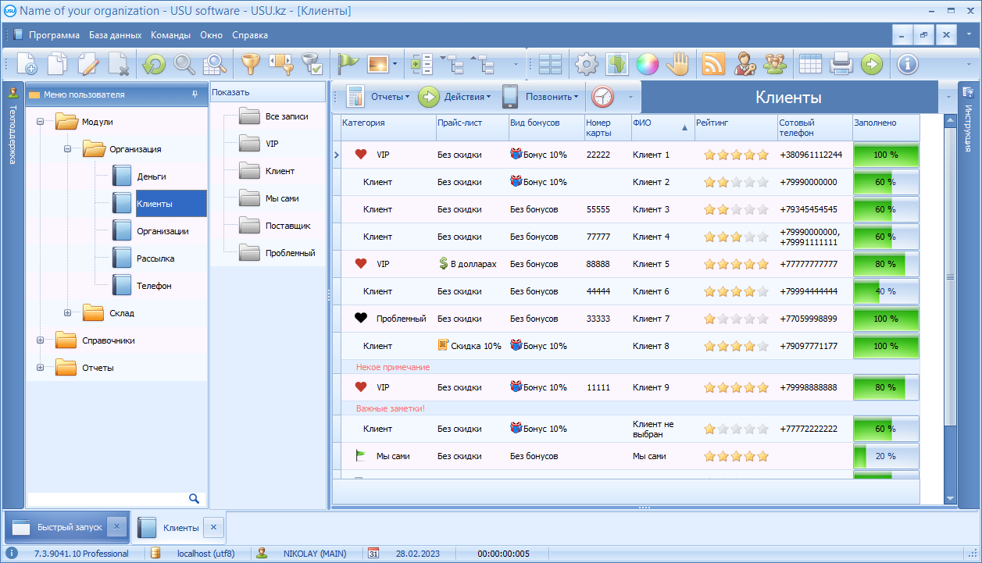Click the Africa map icon
982x563 pixels.
[617, 64]
